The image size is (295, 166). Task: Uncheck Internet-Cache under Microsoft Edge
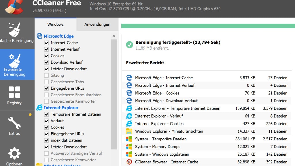point(46,43)
